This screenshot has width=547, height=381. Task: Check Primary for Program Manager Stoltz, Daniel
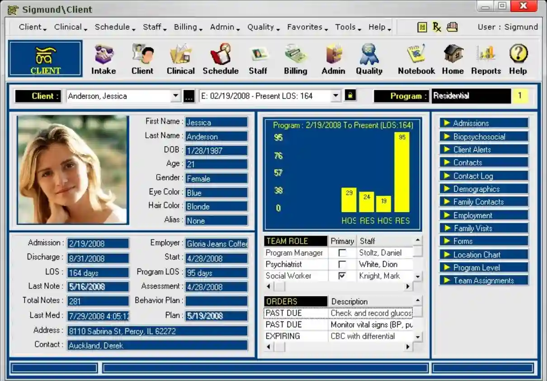[342, 253]
